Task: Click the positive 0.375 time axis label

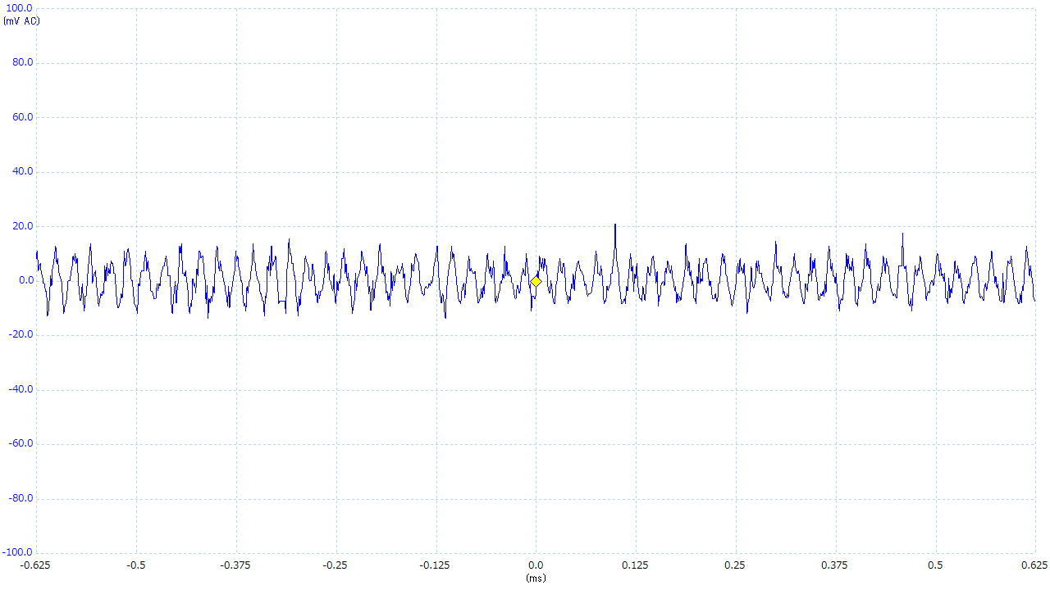Action: point(835,565)
